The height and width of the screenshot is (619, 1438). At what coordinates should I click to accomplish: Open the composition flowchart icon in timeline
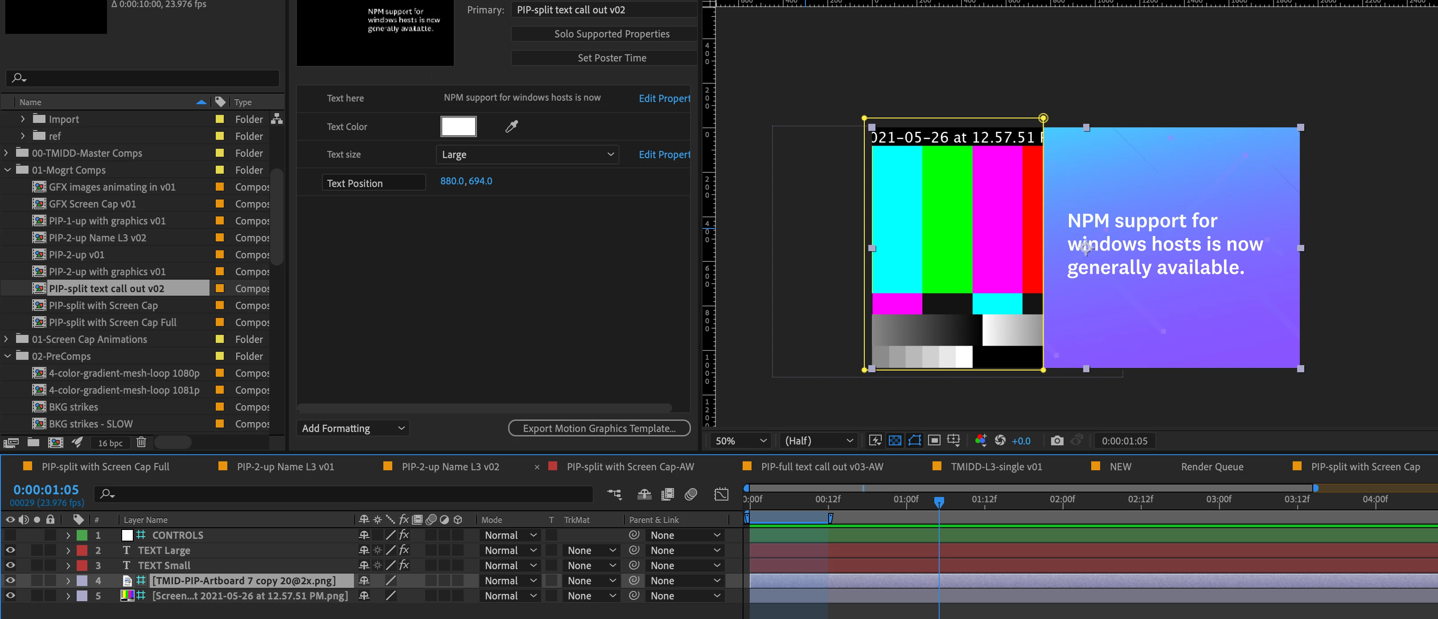[614, 494]
